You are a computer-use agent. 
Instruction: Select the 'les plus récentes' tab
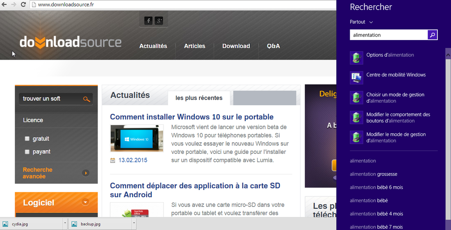[199, 98]
